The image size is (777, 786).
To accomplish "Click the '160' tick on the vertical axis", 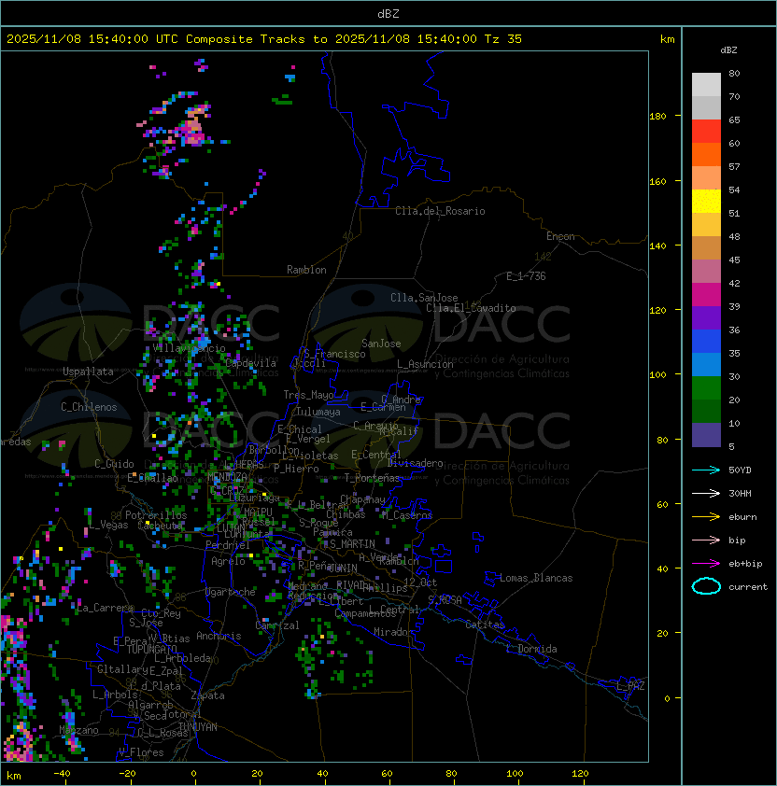I will pos(657,181).
